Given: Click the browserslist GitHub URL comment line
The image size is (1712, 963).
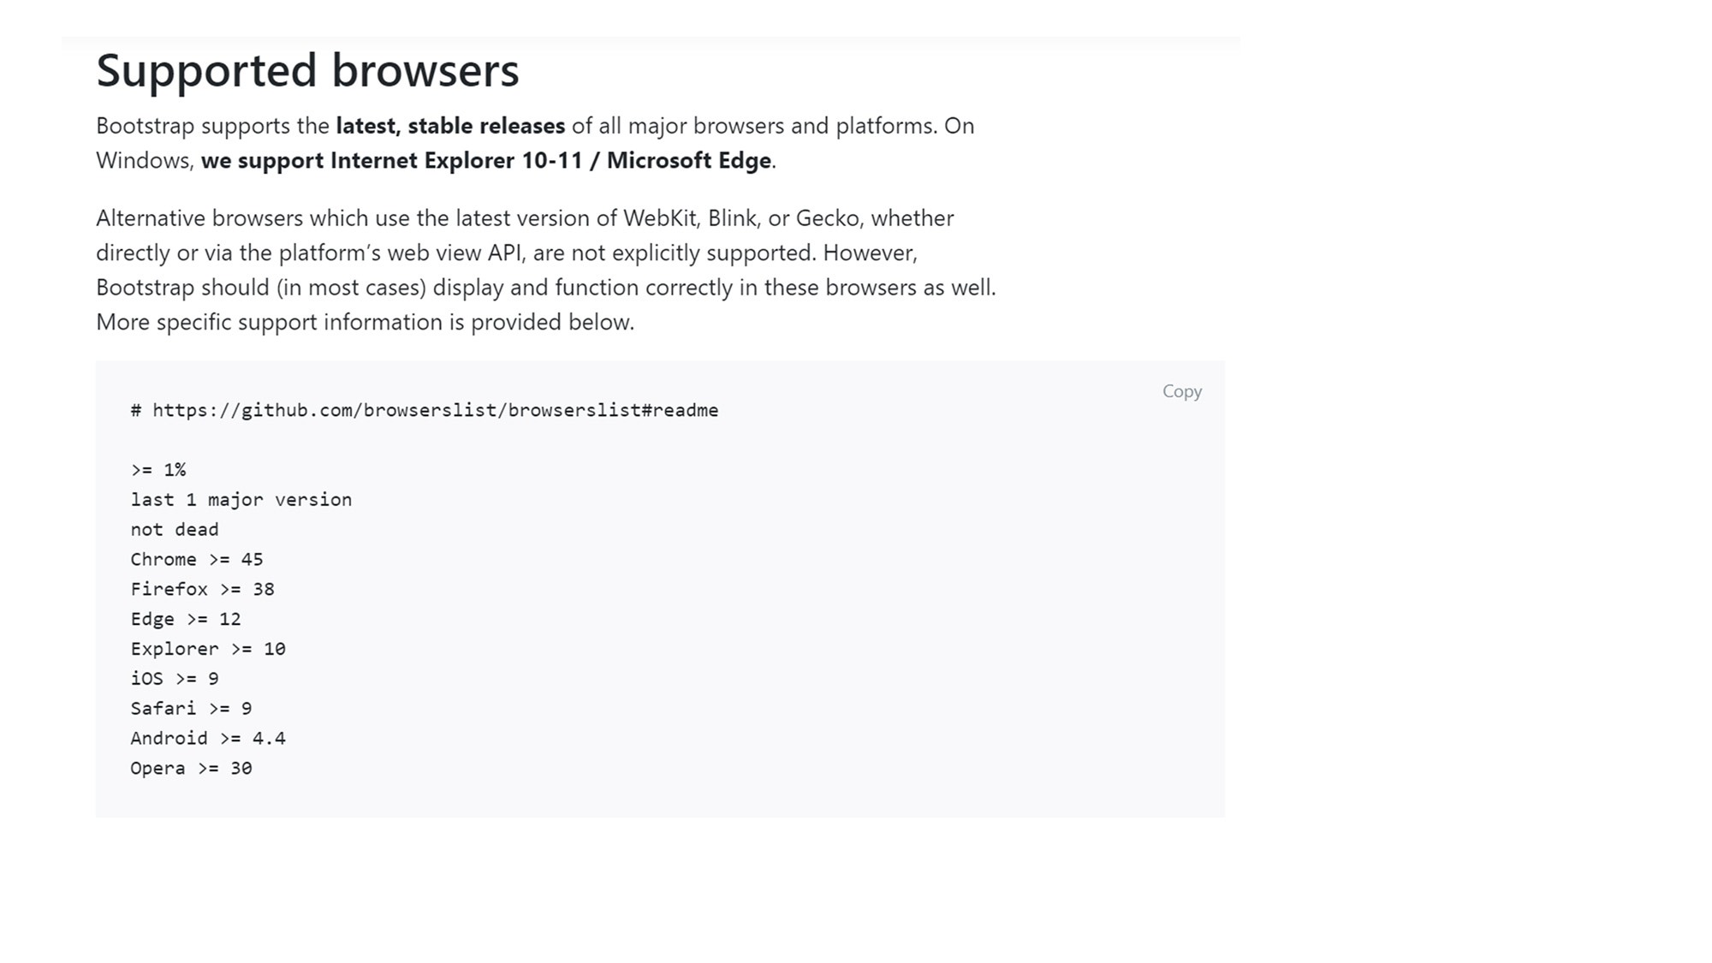Looking at the screenshot, I should coord(425,410).
